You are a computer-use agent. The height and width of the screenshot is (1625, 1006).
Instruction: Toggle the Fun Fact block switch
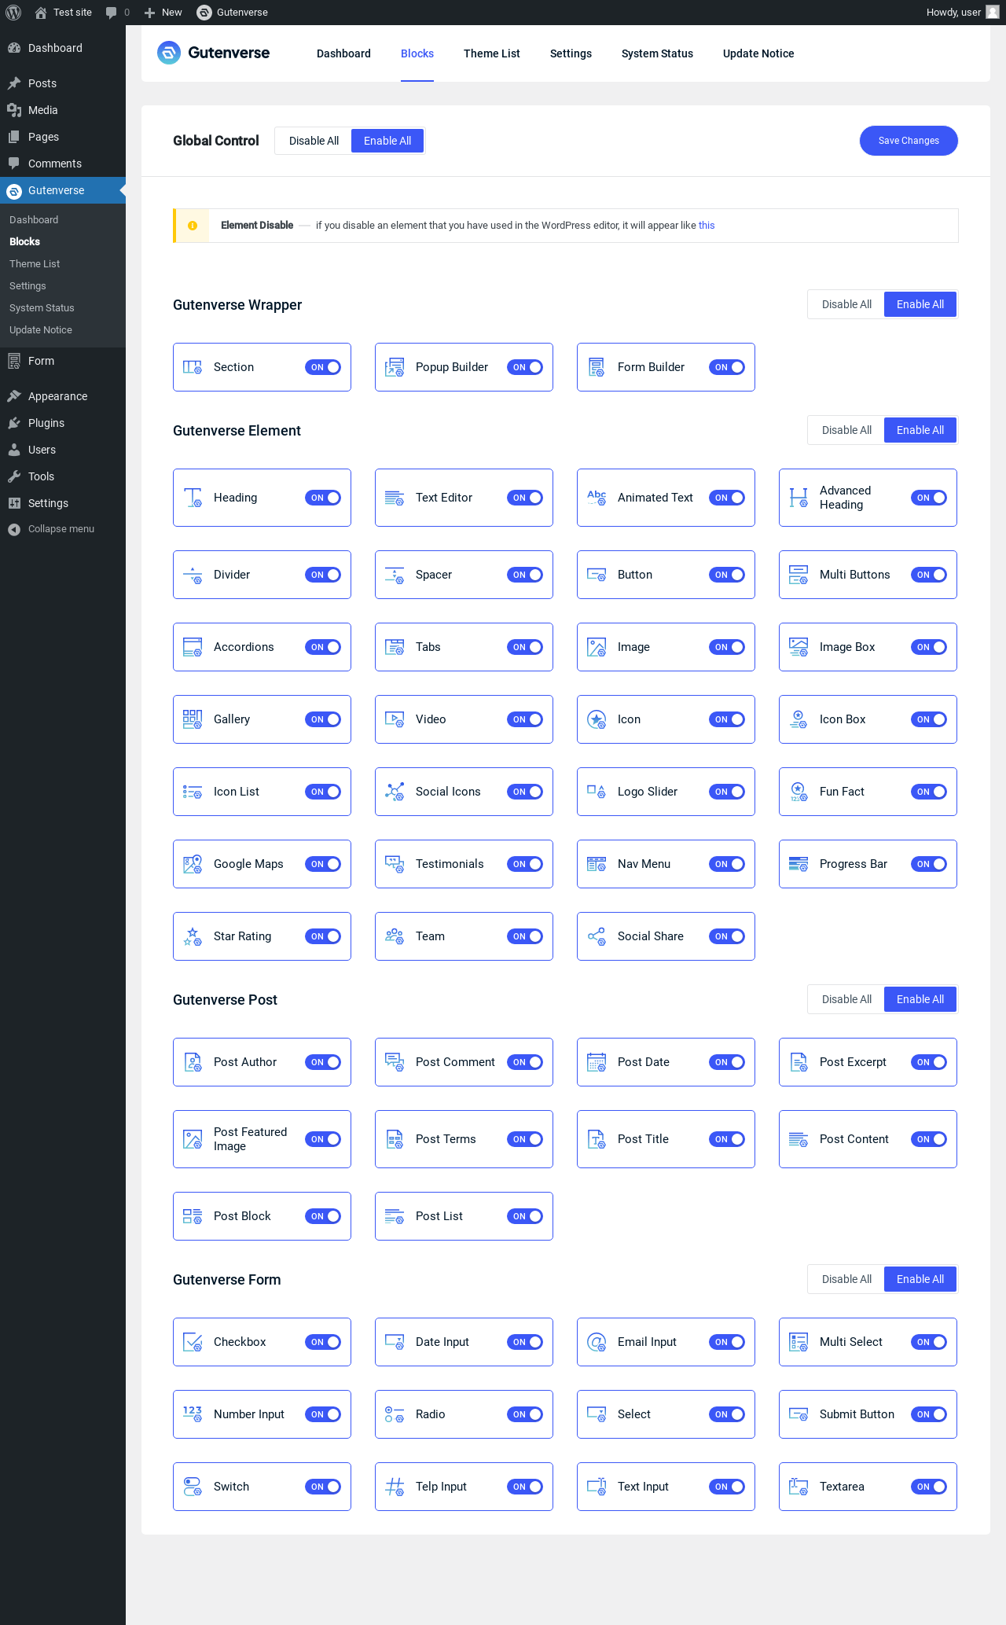[929, 792]
